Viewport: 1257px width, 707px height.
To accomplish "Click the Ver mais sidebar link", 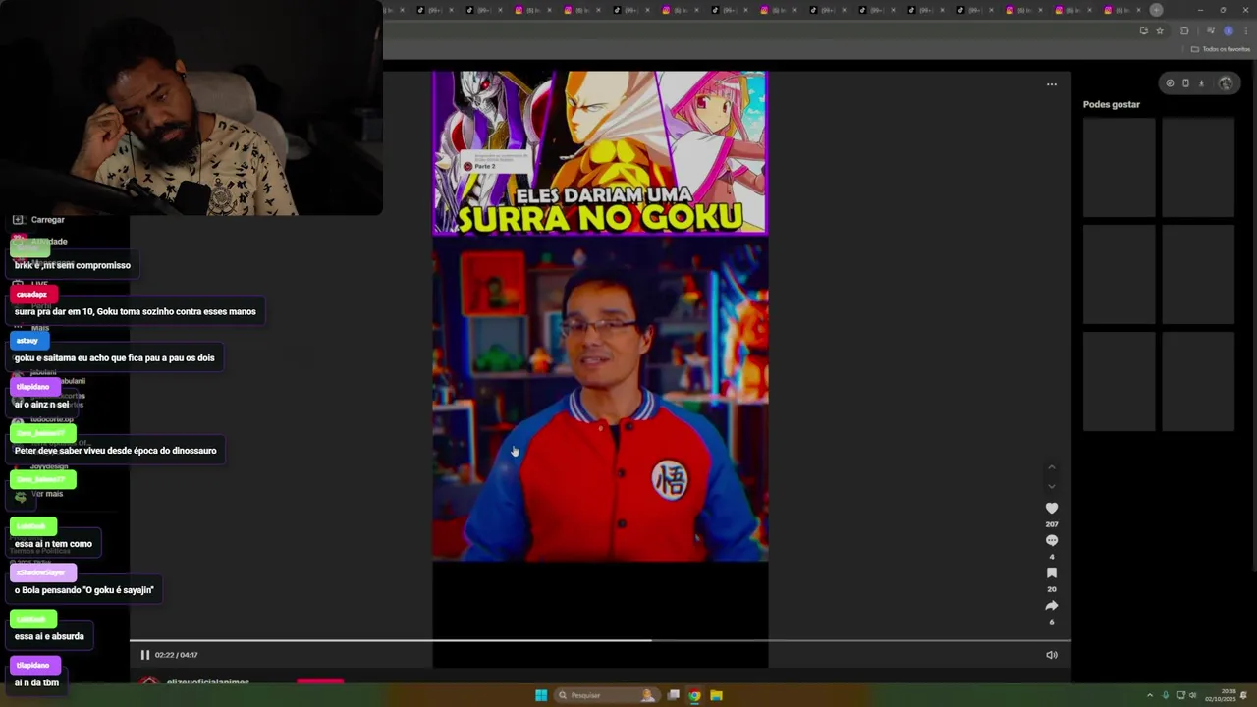I will click(x=47, y=494).
